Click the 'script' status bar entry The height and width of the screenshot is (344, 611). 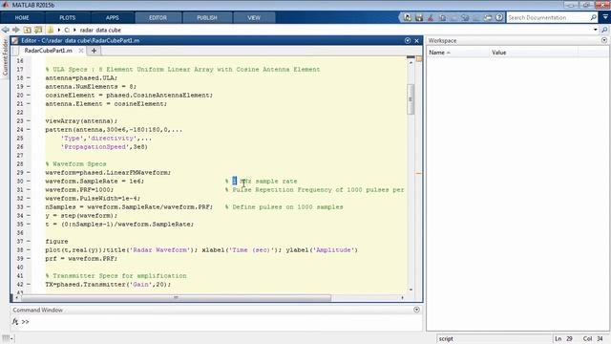(x=446, y=338)
